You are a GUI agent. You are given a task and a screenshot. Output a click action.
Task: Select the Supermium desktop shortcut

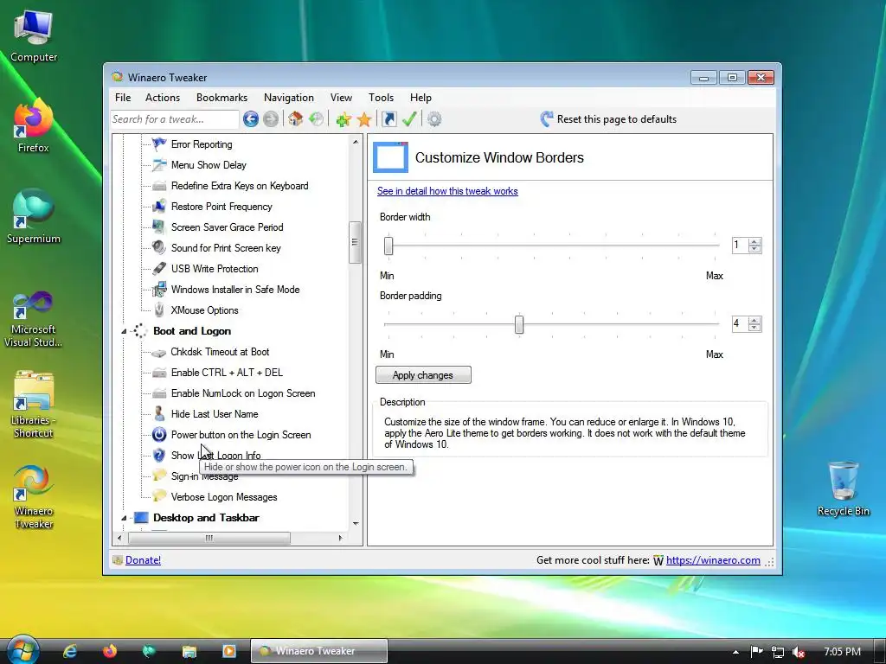point(34,216)
